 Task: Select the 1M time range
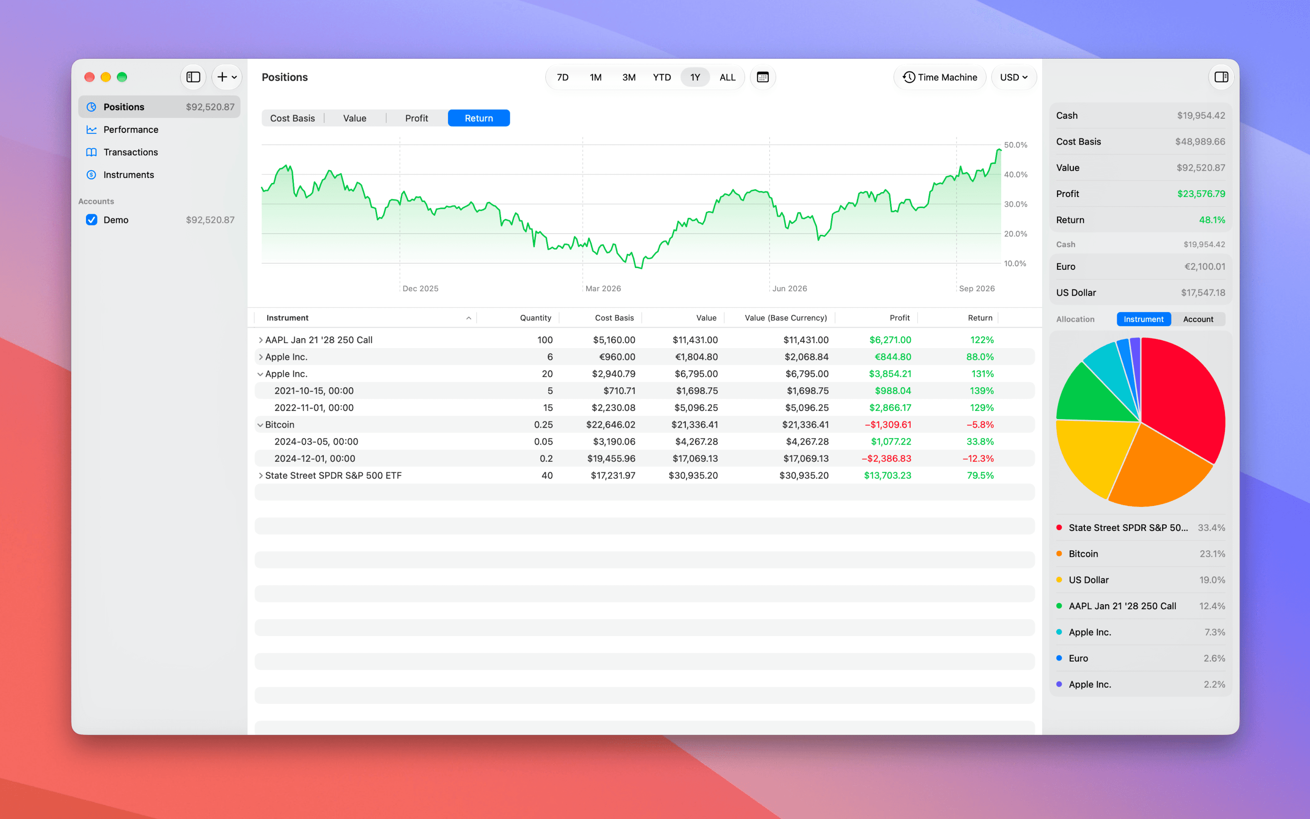(595, 77)
